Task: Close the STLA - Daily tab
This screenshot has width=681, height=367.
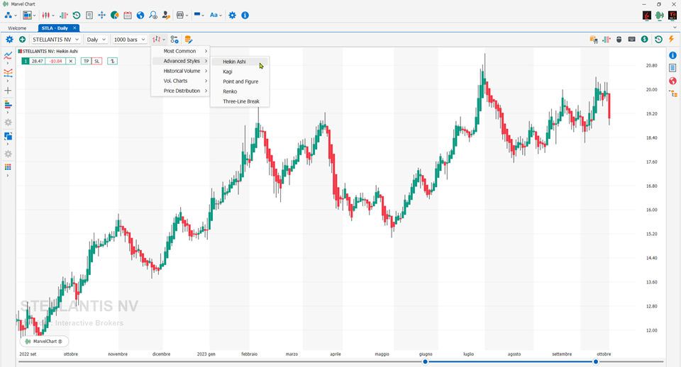Action: (74, 28)
